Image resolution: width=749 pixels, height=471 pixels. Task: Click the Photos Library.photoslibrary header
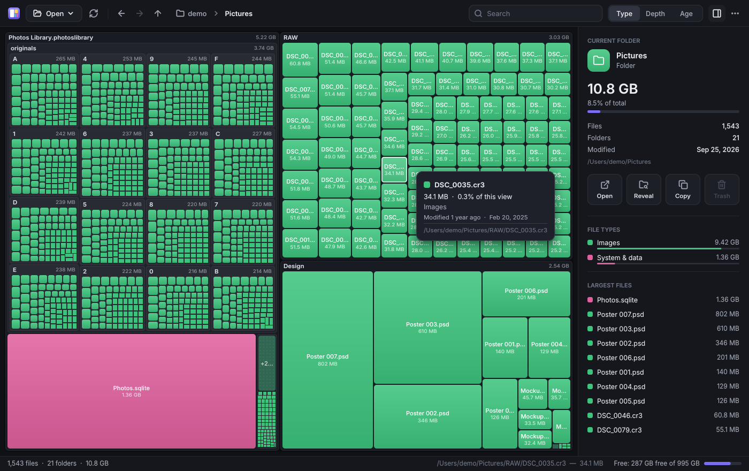pyautogui.click(x=142, y=37)
